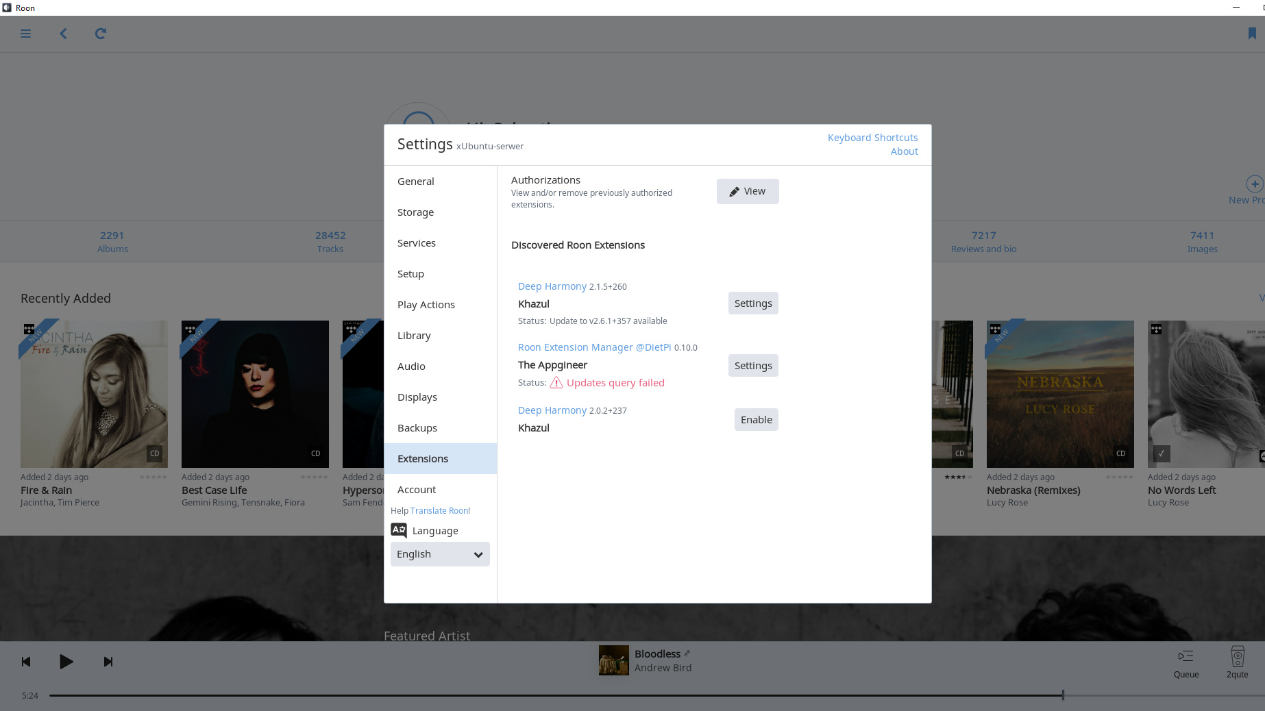
Task: Go back with the left arrow icon
Action: point(63,34)
